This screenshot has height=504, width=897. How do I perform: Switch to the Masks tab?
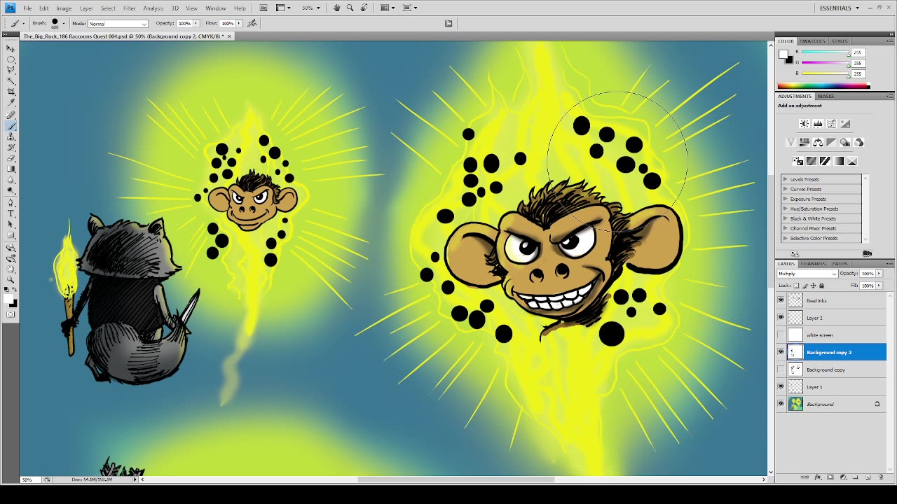(x=826, y=96)
